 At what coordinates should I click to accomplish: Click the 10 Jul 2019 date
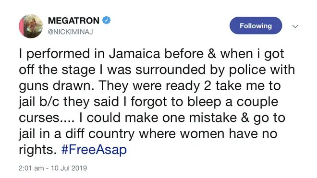point(69,168)
